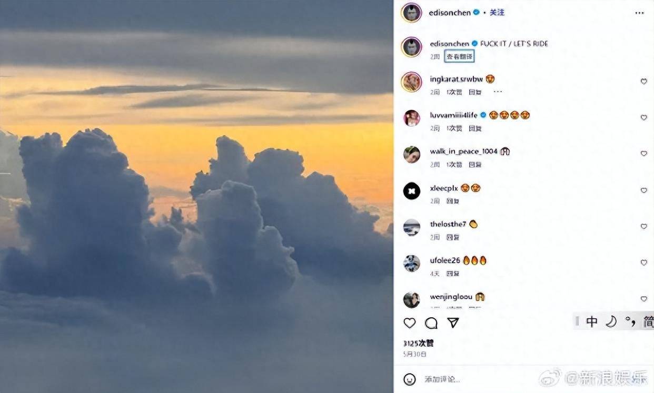
Task: Click ingkarat.srwbw's comment avatar
Action: 411,82
